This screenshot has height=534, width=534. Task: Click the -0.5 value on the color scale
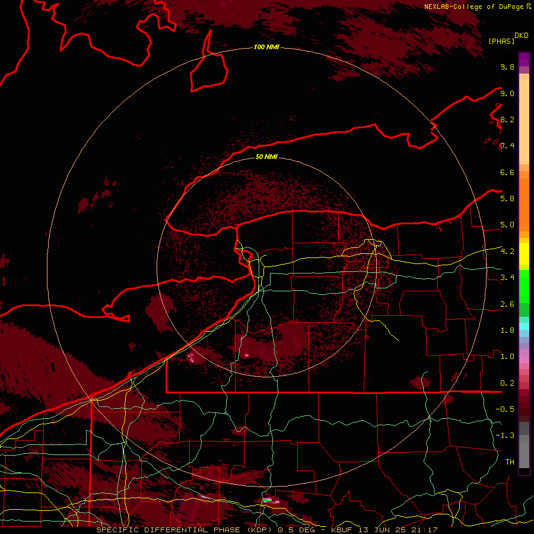tap(505, 409)
